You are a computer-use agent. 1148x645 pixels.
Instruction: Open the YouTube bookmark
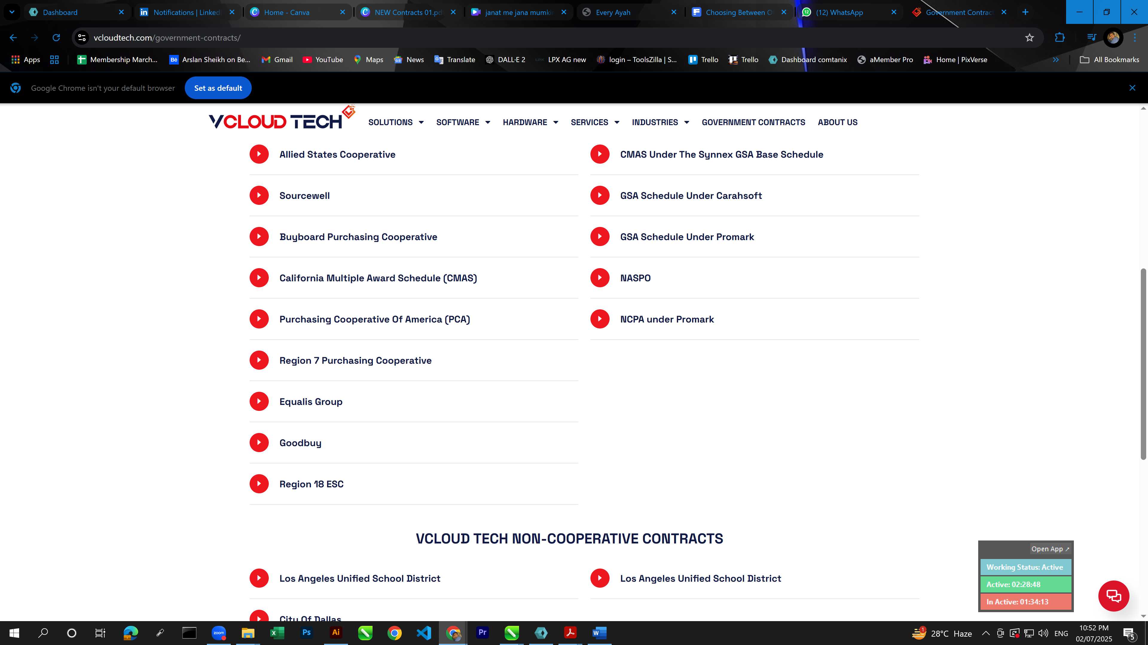[323, 60]
